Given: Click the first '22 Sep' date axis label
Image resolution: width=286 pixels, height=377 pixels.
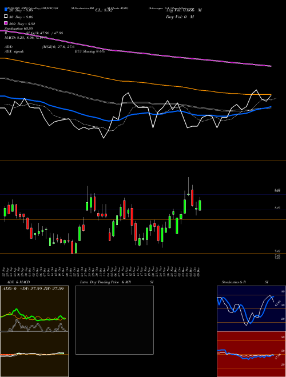Looking at the screenshot, I should (4, 271).
